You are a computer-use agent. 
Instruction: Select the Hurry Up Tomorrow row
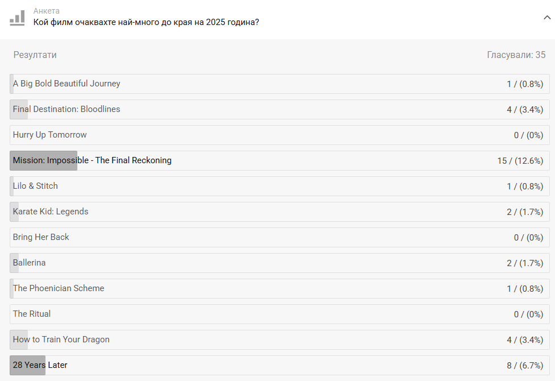coord(280,135)
